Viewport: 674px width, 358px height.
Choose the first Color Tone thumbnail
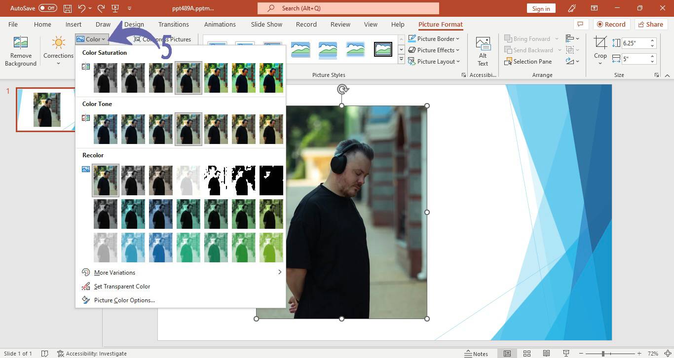click(x=106, y=129)
